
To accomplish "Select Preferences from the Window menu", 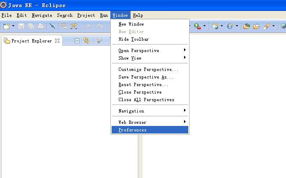I will click(133, 130).
